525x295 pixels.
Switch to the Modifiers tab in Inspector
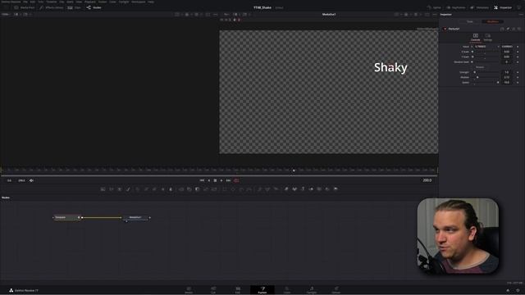pyautogui.click(x=492, y=22)
